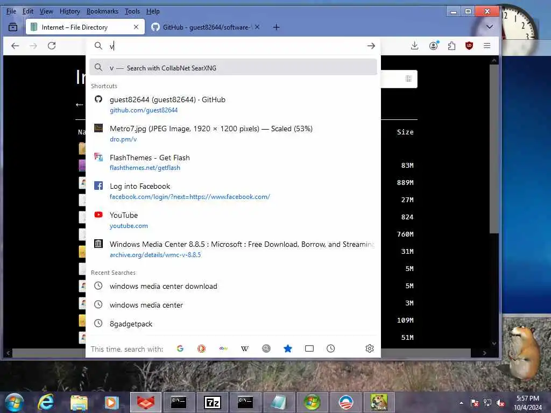Open the Metro7.jpg shortcut suggestion
Viewport: 551px width, 413px height.
pyautogui.click(x=233, y=133)
